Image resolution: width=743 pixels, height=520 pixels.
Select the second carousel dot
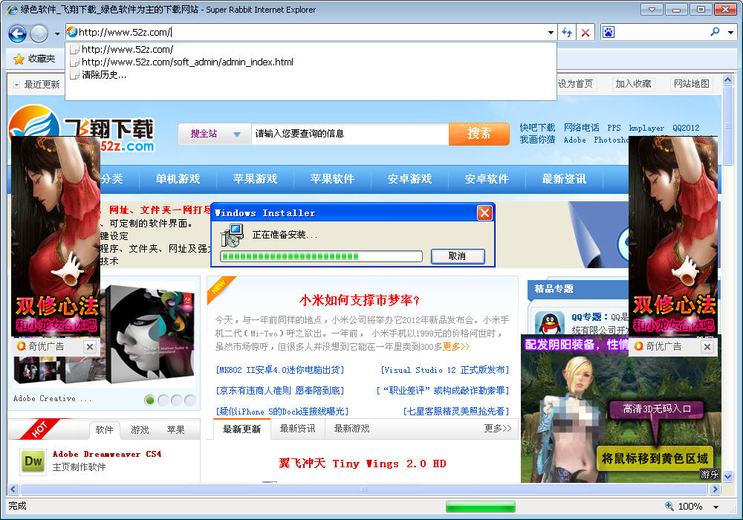(163, 400)
